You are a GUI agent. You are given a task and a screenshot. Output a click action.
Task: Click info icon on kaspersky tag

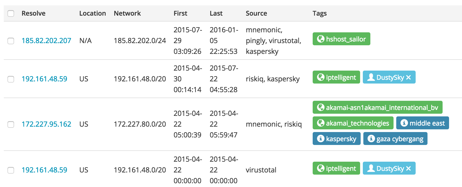[x=320, y=138]
